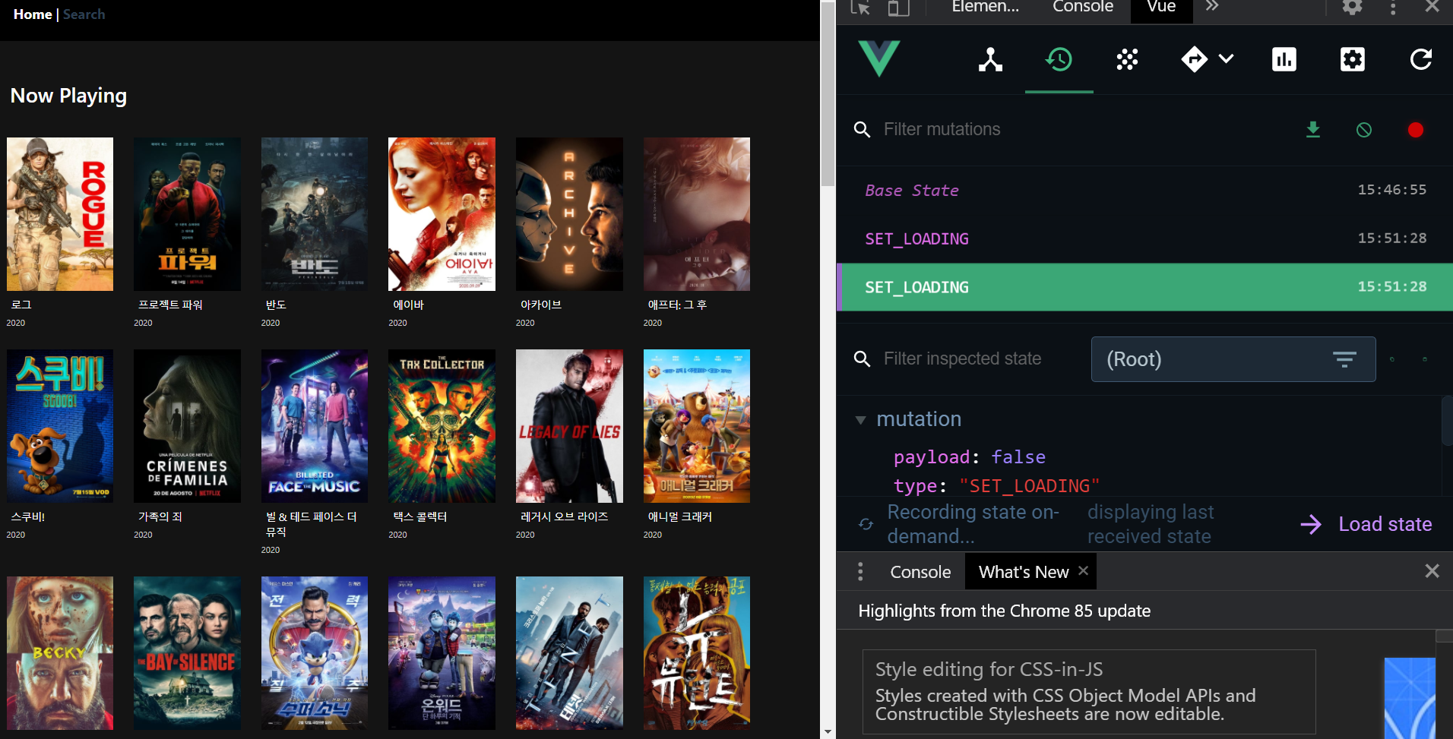Click the type: "SET_LOADING" entry
This screenshot has height=739, width=1453.
tap(997, 486)
